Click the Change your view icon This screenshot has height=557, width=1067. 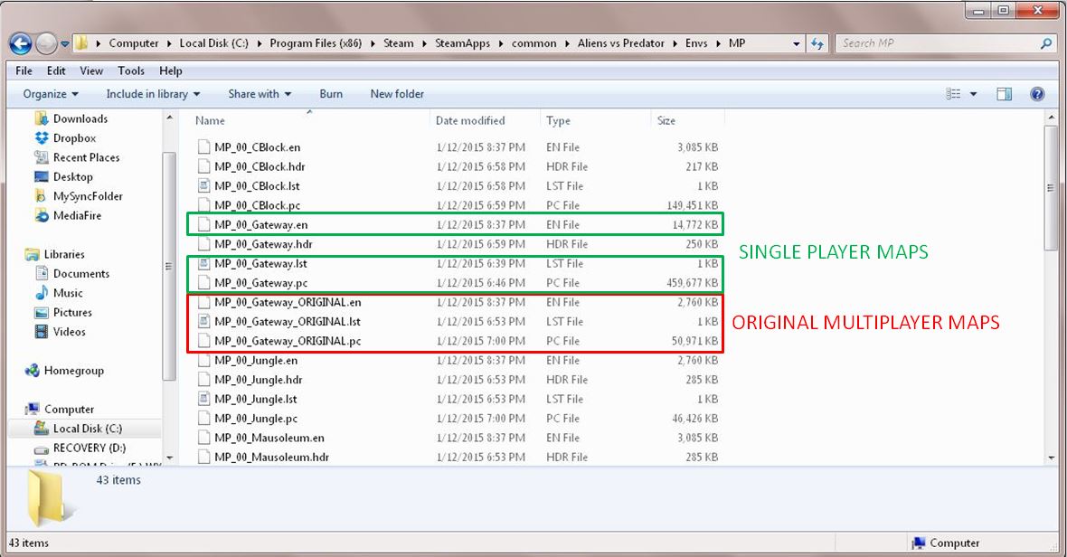pos(953,94)
